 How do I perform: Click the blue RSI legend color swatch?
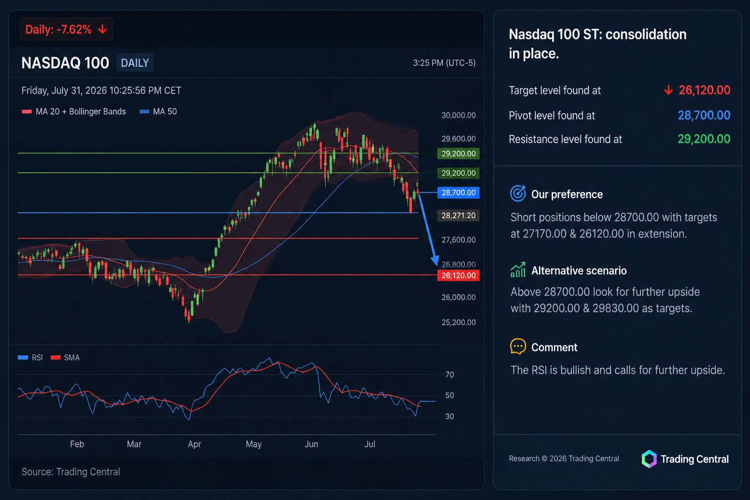[x=23, y=357]
